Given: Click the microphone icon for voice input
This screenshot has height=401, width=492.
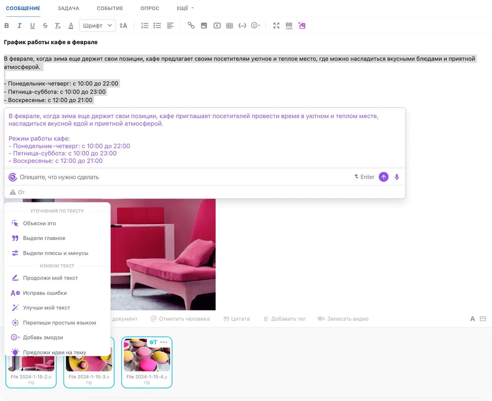Looking at the screenshot, I should pos(396,177).
